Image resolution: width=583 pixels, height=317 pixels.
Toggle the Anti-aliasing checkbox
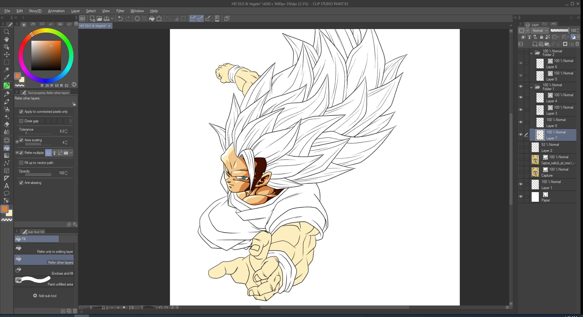click(21, 183)
